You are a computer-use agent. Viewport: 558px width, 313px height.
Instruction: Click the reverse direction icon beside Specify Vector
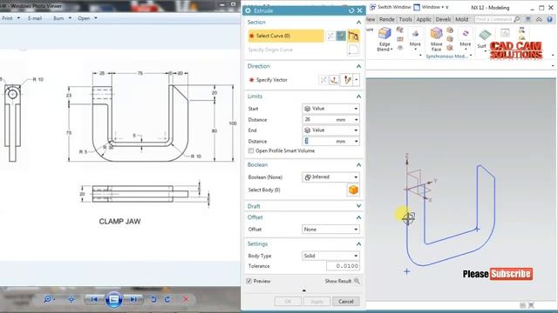(x=323, y=80)
